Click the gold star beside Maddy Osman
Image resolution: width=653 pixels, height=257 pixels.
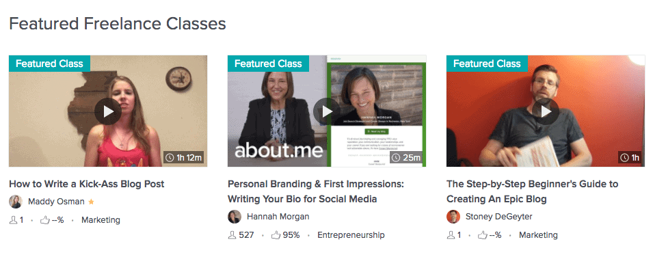[x=91, y=202]
